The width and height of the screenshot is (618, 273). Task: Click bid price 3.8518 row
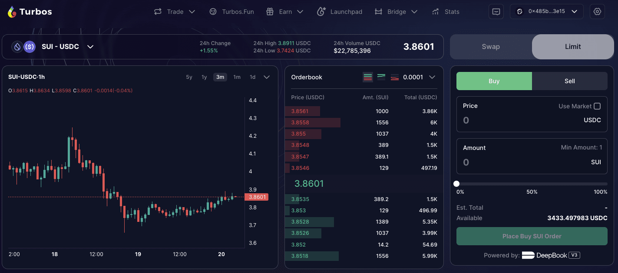[364, 256]
